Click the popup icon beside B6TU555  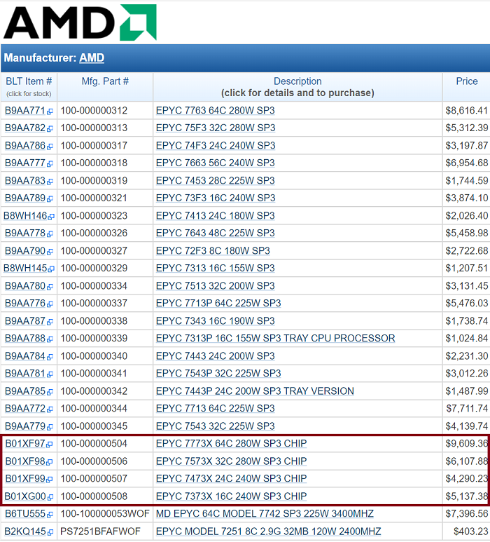tap(50, 515)
